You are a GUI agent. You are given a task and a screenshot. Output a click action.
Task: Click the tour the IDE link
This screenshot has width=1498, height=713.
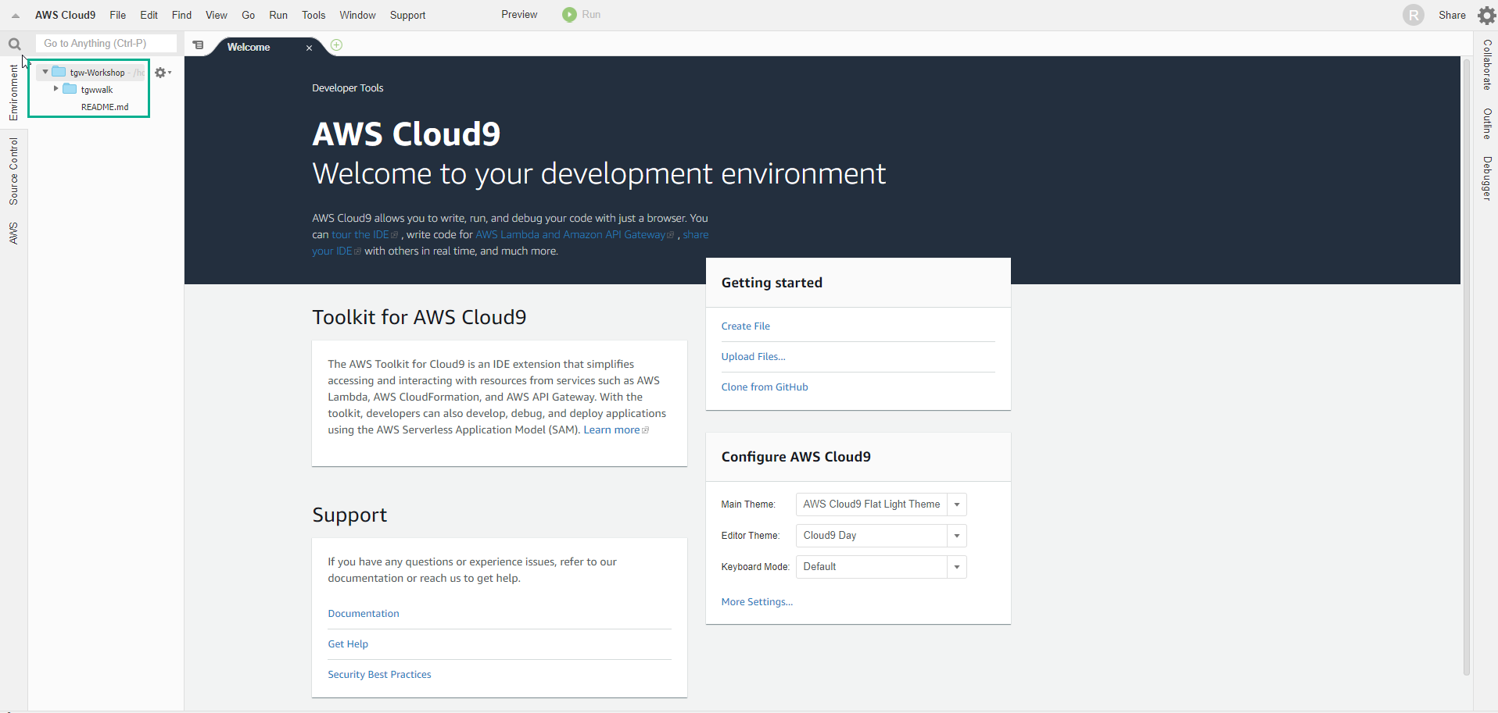coord(364,235)
